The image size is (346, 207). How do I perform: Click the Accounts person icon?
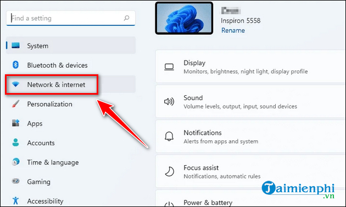pos(15,143)
